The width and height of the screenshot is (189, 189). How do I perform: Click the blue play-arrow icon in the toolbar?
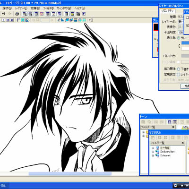tap(84, 14)
